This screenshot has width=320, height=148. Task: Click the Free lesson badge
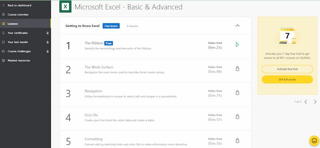(x=111, y=26)
